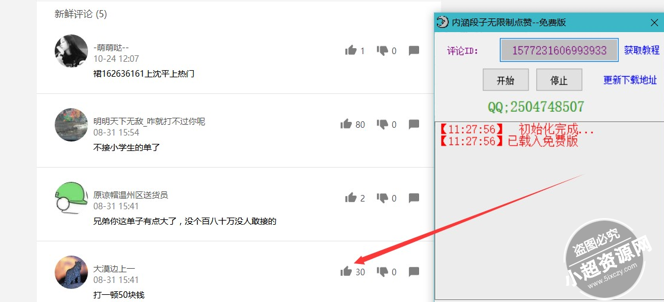664x302 pixels.
Task: Dislike the comment by 大漠边上一
Action: [x=382, y=272]
